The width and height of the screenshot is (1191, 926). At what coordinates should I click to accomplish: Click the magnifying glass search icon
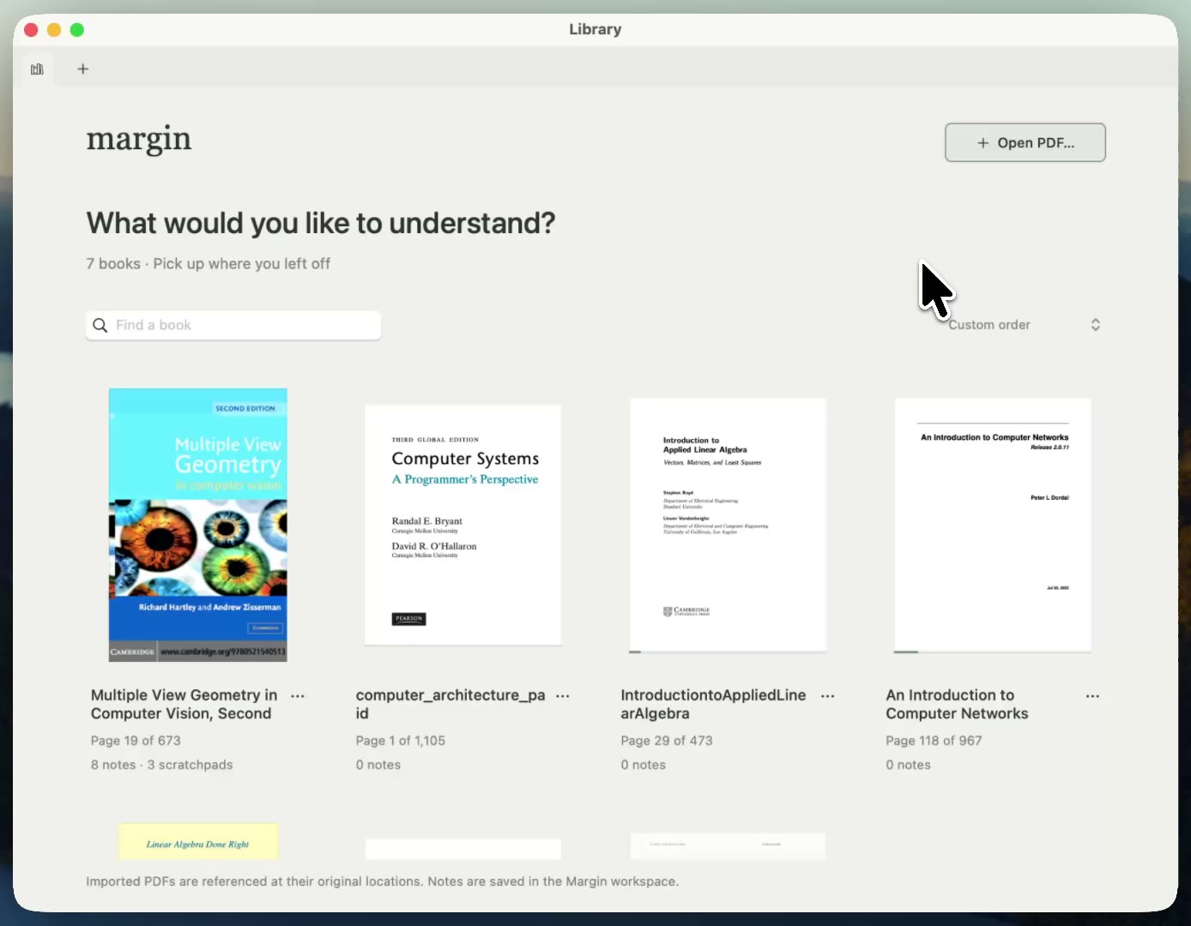click(x=100, y=325)
